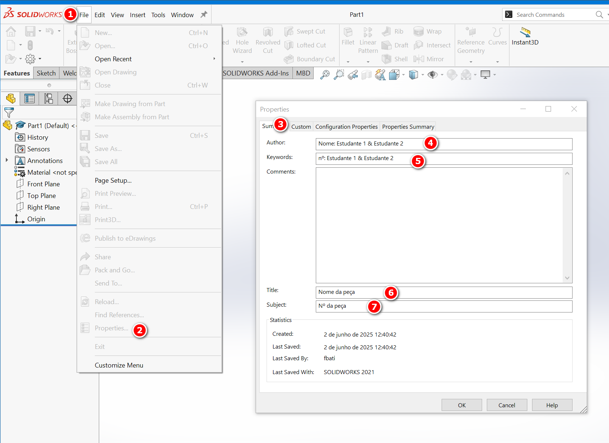Viewport: 609px width, 443px height.
Task: Click the DimXpertManager crosshair icon
Action: 67,98
